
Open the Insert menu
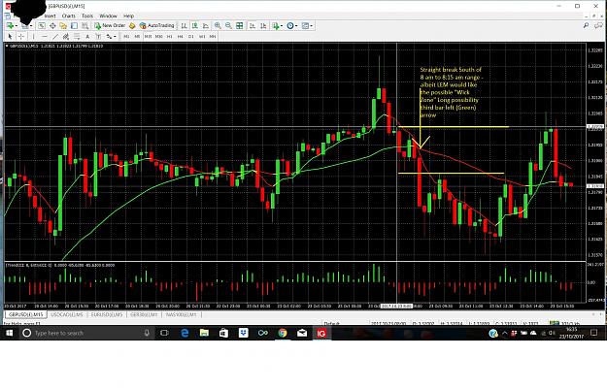pyautogui.click(x=50, y=16)
